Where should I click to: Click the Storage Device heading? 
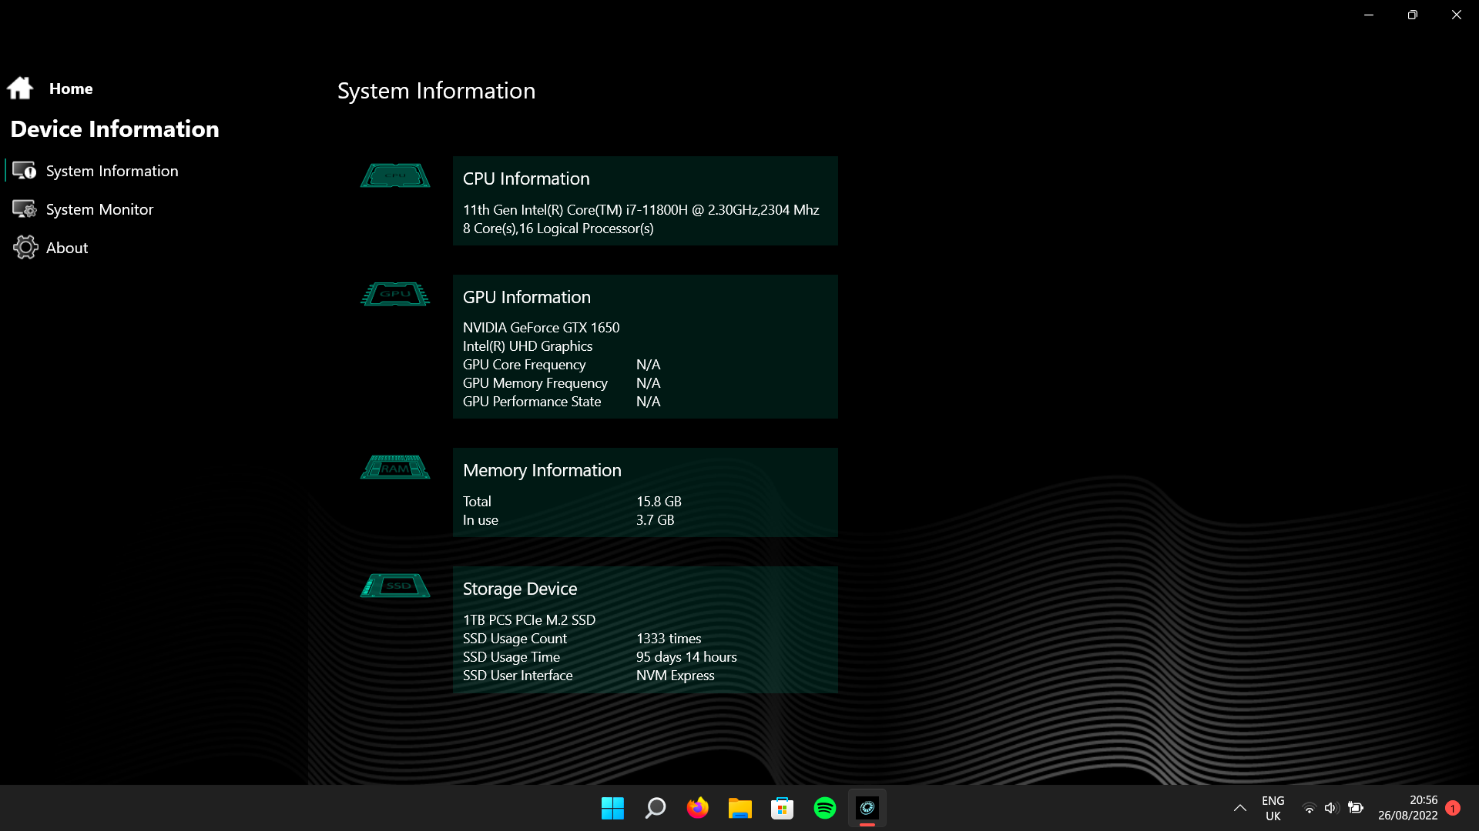point(520,589)
